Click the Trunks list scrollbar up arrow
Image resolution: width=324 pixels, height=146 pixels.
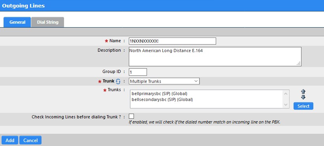(286, 94)
